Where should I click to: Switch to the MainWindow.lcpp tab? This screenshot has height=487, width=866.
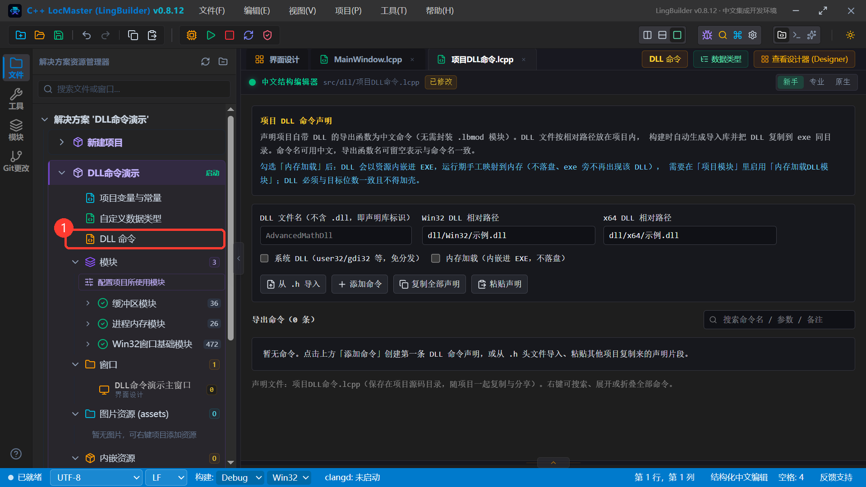tap(368, 60)
